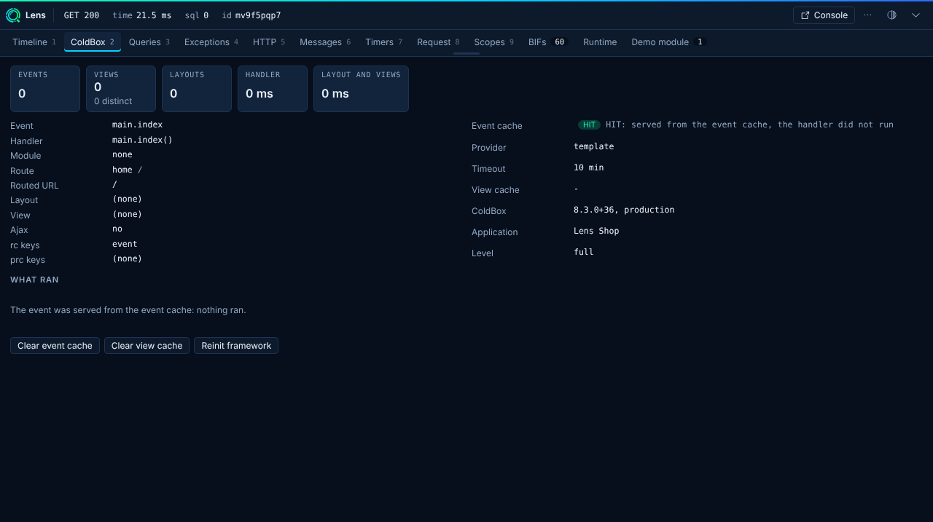Click the LAYOUTS stat card
The width and height of the screenshot is (933, 522).
point(197,89)
